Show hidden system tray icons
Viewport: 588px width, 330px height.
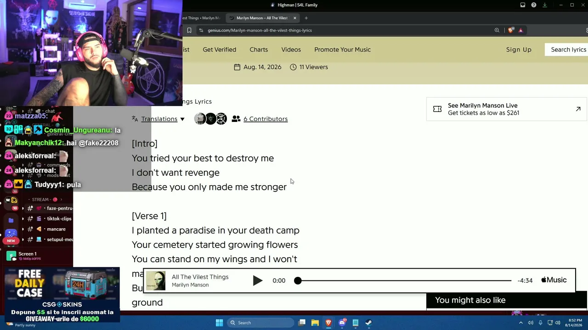(521, 323)
